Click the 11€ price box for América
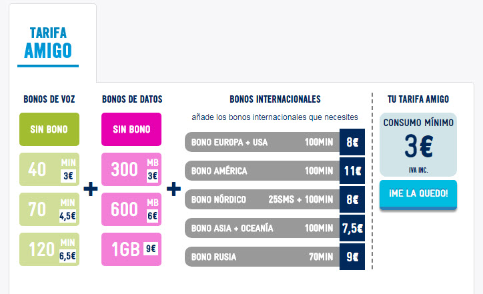Viewport: 483px width, 294px height. tap(352, 171)
